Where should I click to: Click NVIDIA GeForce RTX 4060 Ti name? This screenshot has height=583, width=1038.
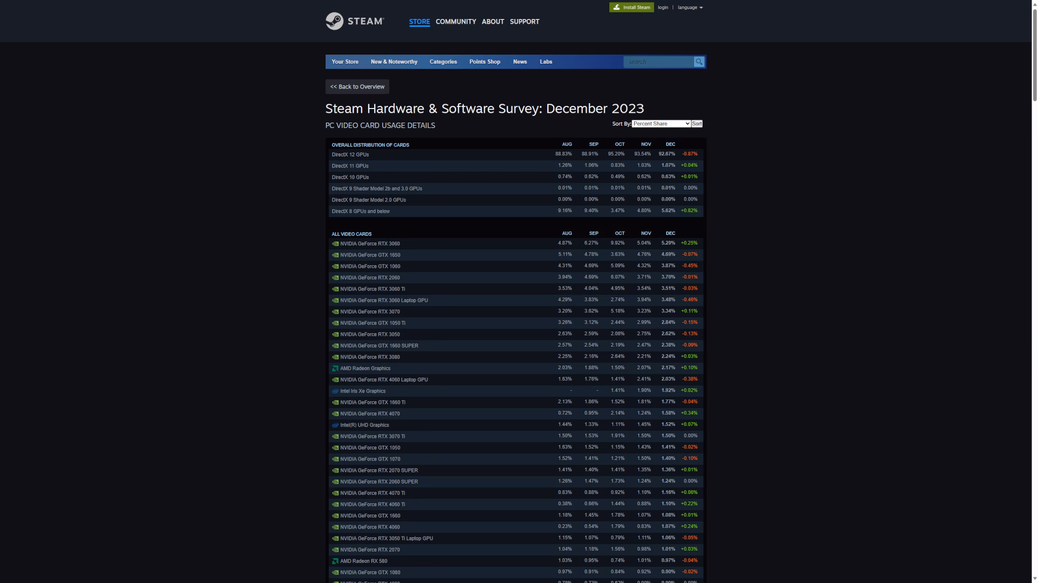372,504
